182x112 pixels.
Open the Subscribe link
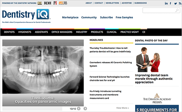[106, 17]
